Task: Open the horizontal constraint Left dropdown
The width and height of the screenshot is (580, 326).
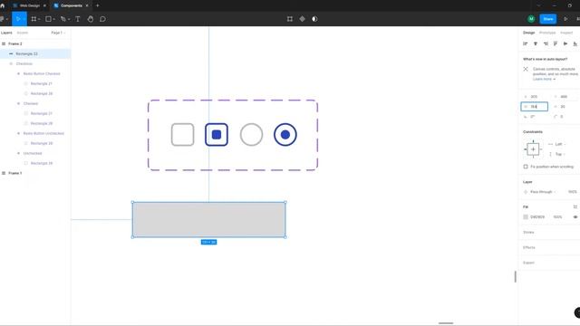Action: tap(557, 144)
